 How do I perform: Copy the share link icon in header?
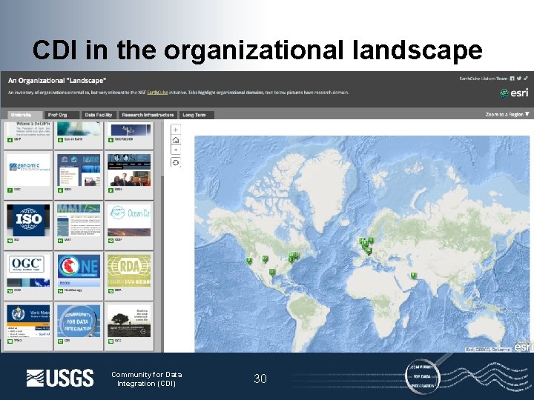tap(526, 79)
